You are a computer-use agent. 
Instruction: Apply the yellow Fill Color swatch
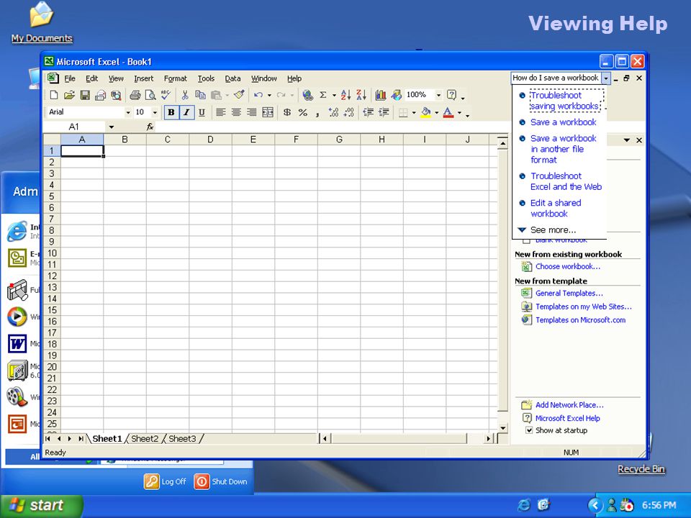point(425,112)
